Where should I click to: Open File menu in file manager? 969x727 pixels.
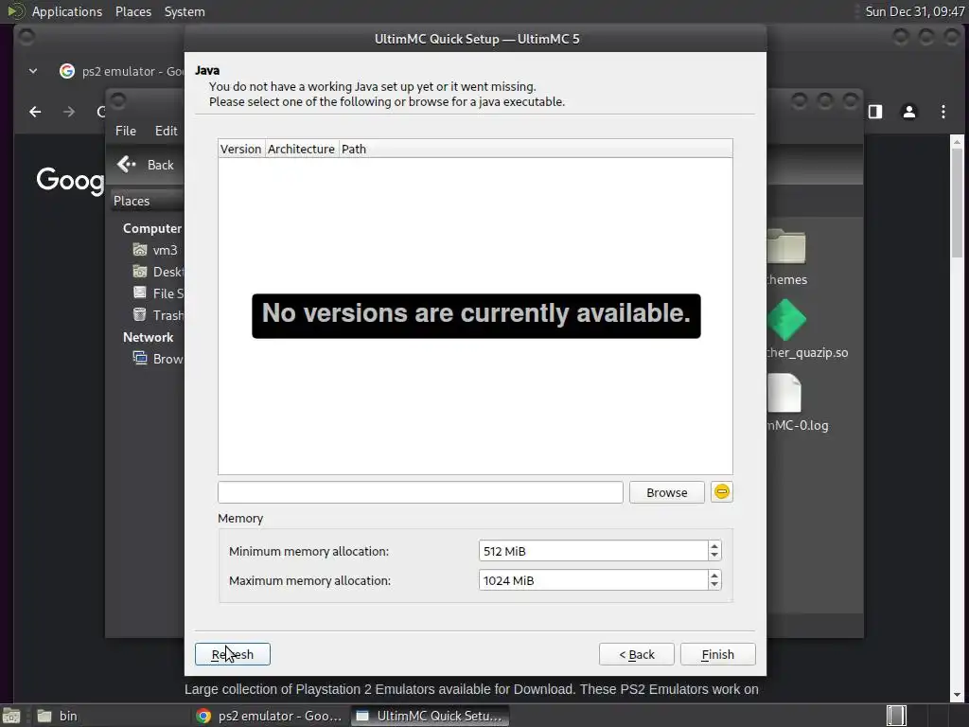126,131
